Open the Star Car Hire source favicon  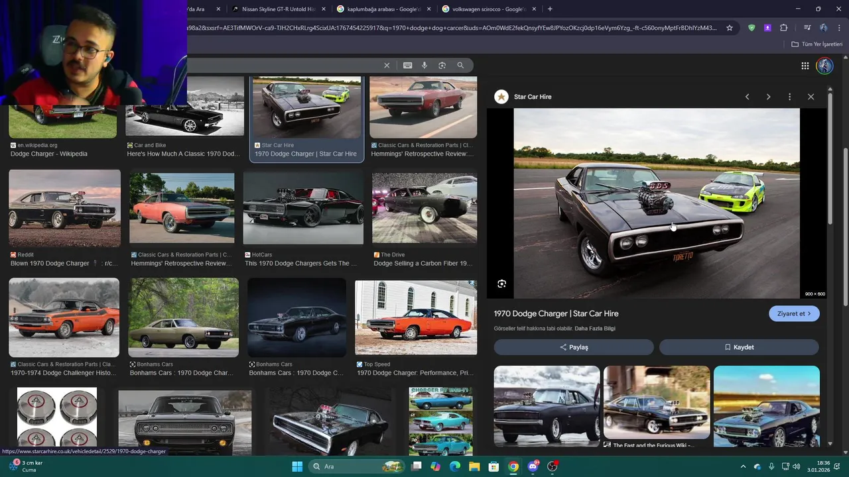(x=501, y=97)
